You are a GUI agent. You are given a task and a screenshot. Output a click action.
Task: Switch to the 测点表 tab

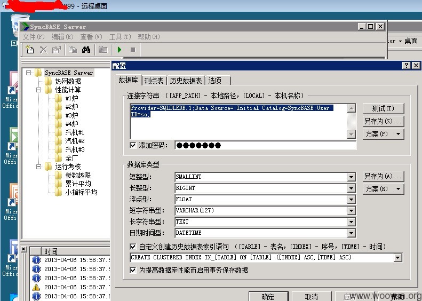pyautogui.click(x=154, y=81)
